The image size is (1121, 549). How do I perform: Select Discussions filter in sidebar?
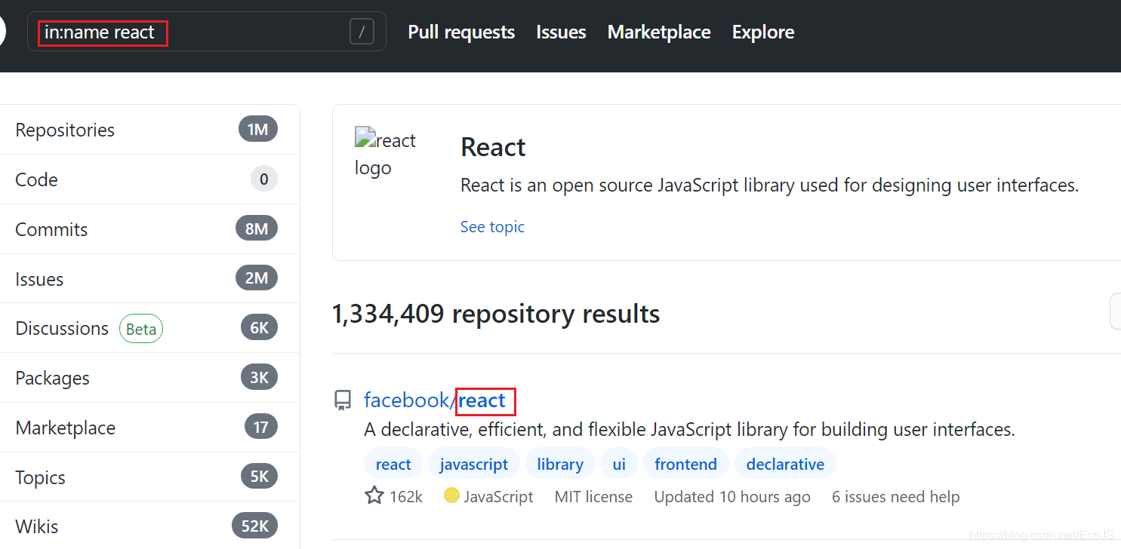click(149, 328)
